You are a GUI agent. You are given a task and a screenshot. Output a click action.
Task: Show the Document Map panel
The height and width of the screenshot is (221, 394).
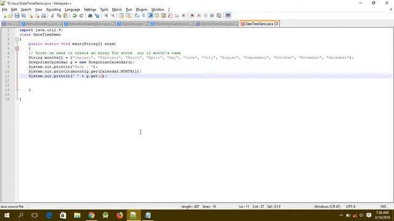point(163,15)
